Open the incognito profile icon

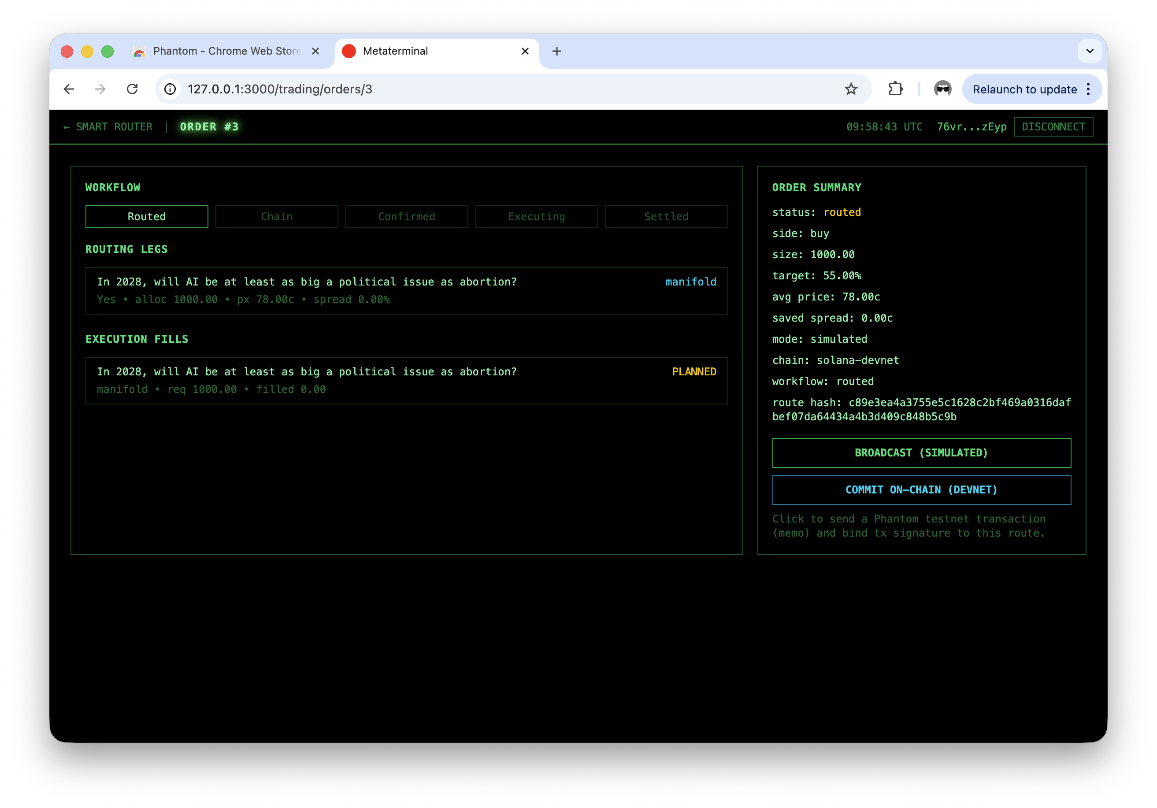pyautogui.click(x=942, y=89)
